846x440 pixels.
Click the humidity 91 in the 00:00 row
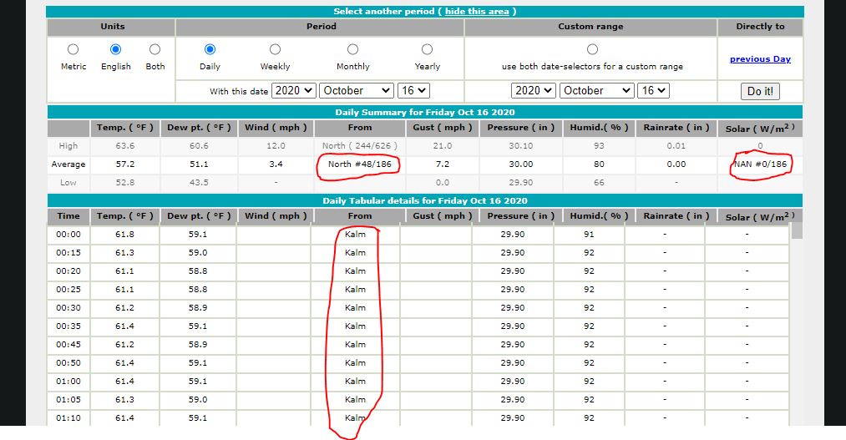tap(589, 234)
